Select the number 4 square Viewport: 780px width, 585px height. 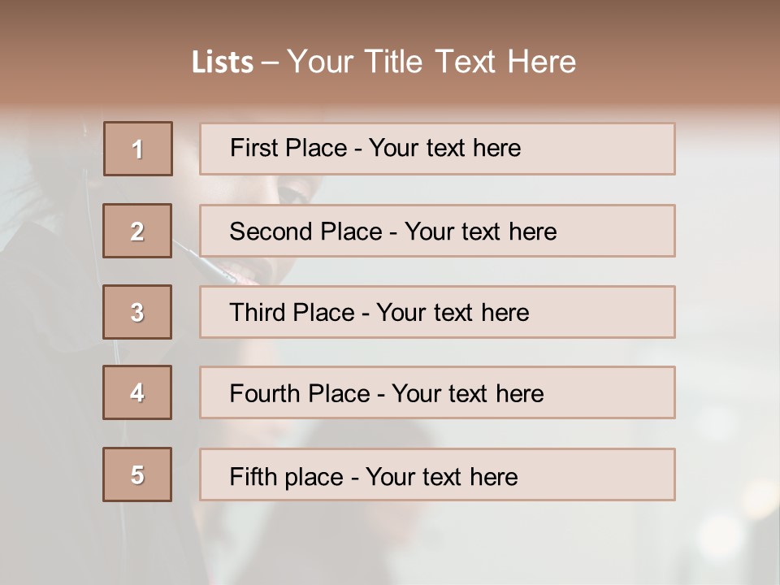click(x=137, y=392)
